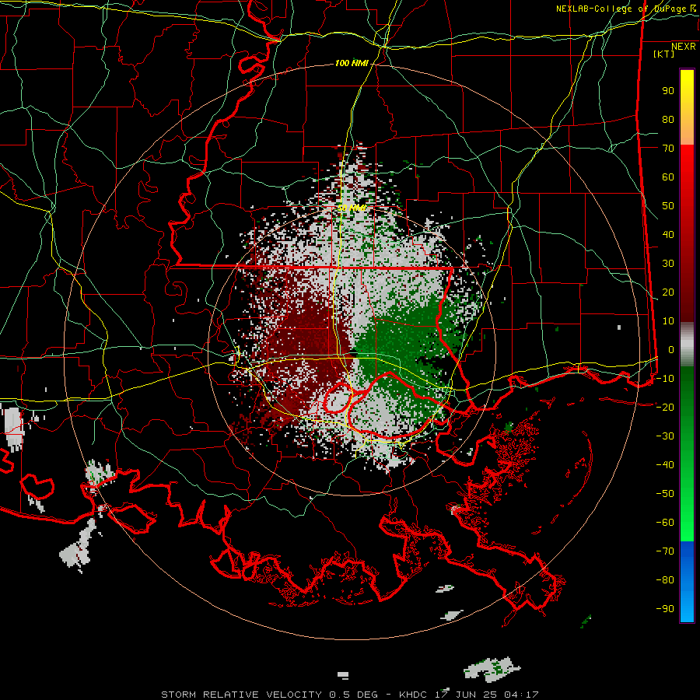Click the 50 value on the velocity scale
Viewport: 700px width, 700px height.
668,206
